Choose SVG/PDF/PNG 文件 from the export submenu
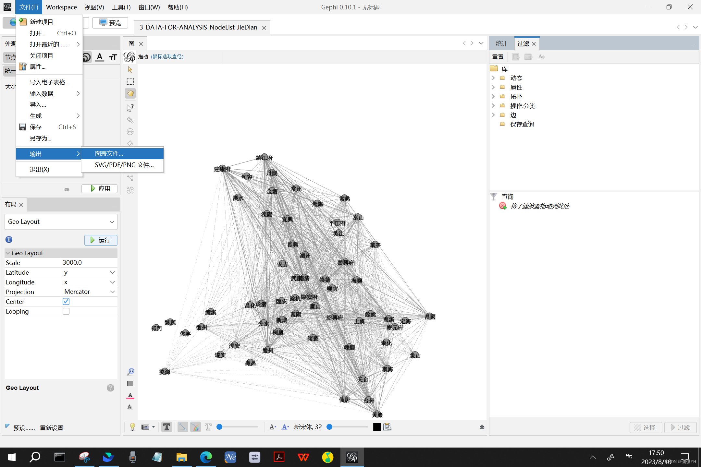The width and height of the screenshot is (701, 467). (124, 165)
